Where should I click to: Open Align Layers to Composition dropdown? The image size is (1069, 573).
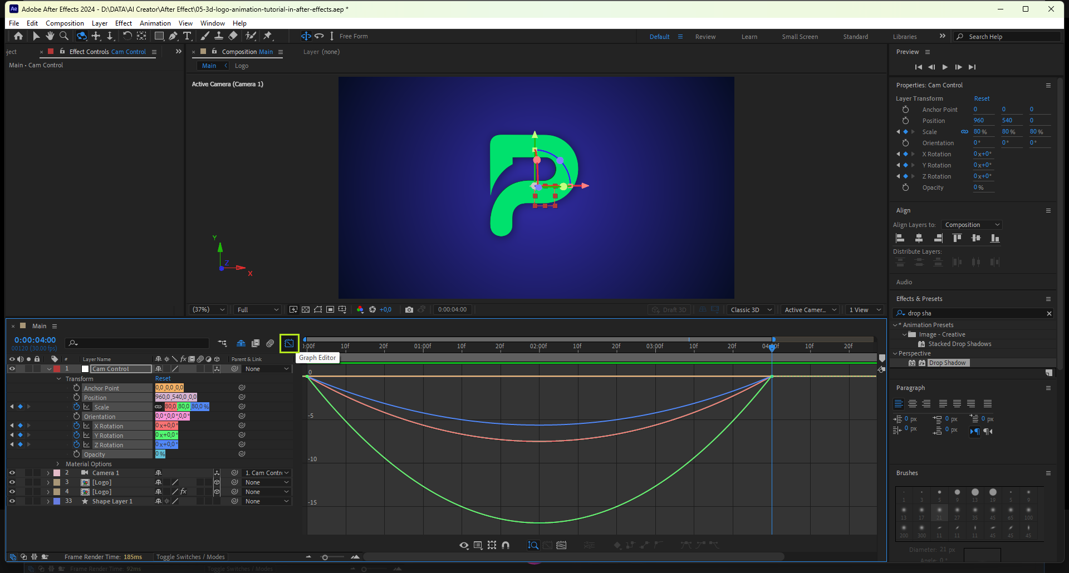pyautogui.click(x=972, y=225)
